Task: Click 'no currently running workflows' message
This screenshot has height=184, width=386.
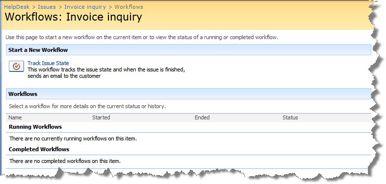Action: [x=73, y=138]
